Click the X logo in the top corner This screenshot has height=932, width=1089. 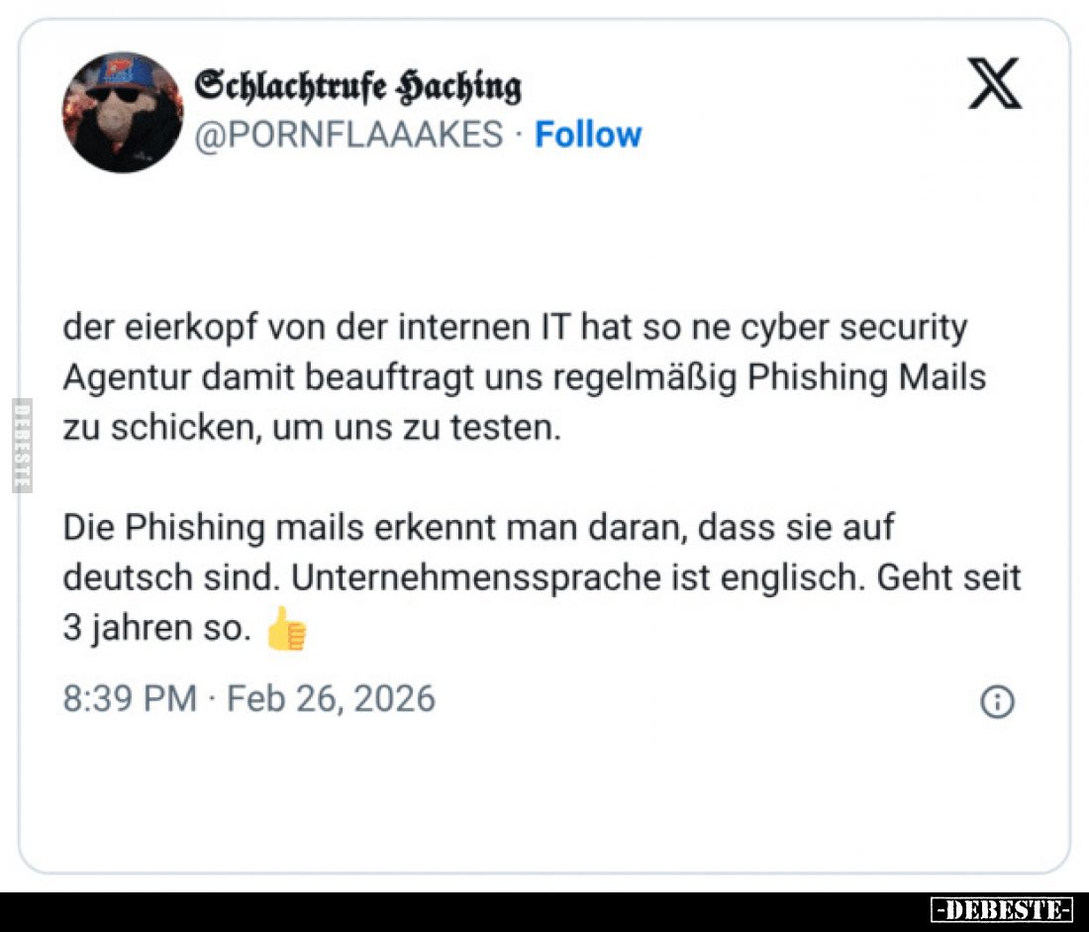coord(996,83)
